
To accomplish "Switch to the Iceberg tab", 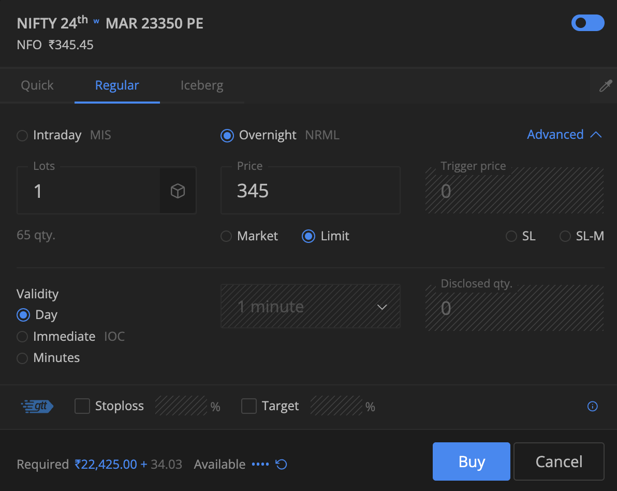I will [x=202, y=85].
